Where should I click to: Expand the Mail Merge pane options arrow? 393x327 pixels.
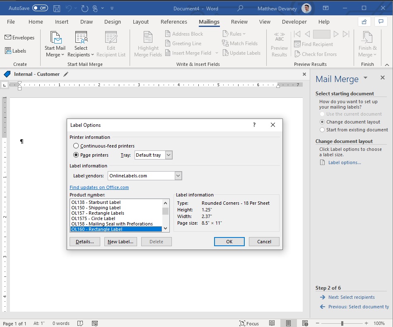[365, 78]
